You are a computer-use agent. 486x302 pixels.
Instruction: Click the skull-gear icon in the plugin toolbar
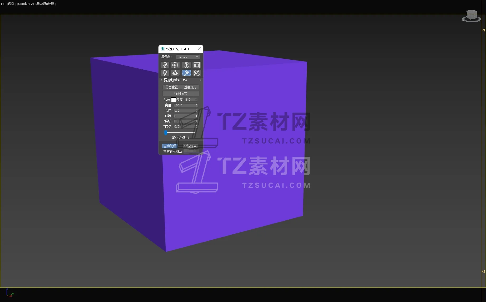[x=165, y=65]
